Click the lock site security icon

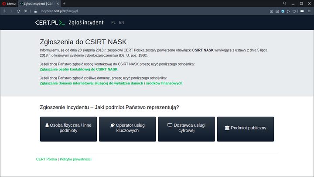(x=35, y=11)
